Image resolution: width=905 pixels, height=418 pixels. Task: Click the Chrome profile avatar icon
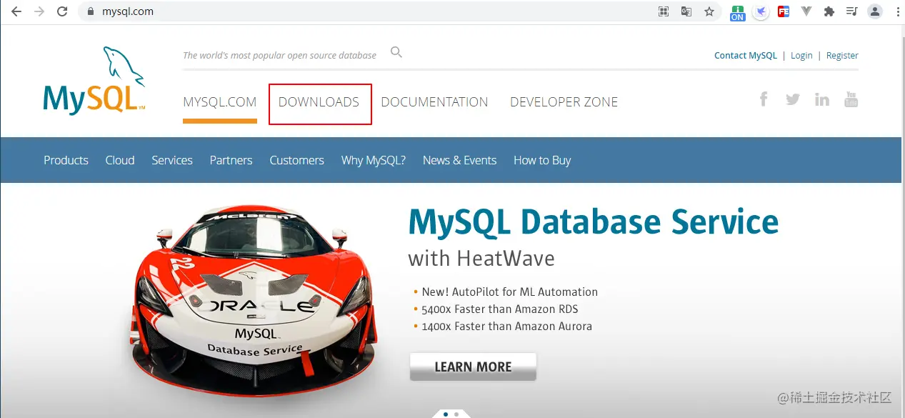(875, 11)
